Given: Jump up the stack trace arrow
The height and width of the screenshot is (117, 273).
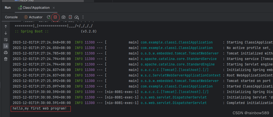Looking at the screenshot, I should pos(6,26).
